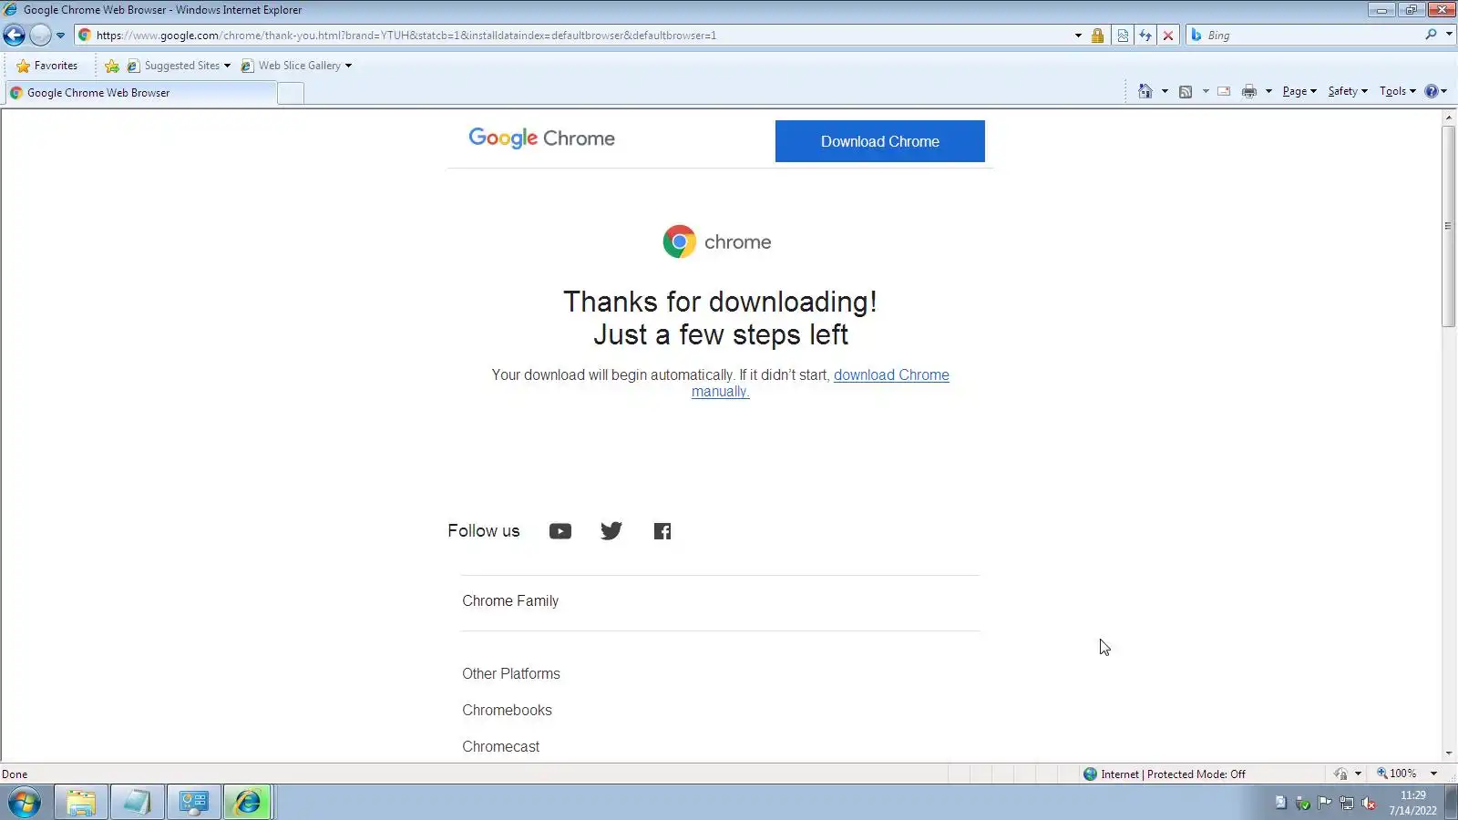Viewport: 1458px width, 820px height.
Task: Click the 100% zoom level button
Action: 1396,774
